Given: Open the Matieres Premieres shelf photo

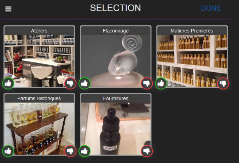Looking at the screenshot, I should click(x=192, y=61).
